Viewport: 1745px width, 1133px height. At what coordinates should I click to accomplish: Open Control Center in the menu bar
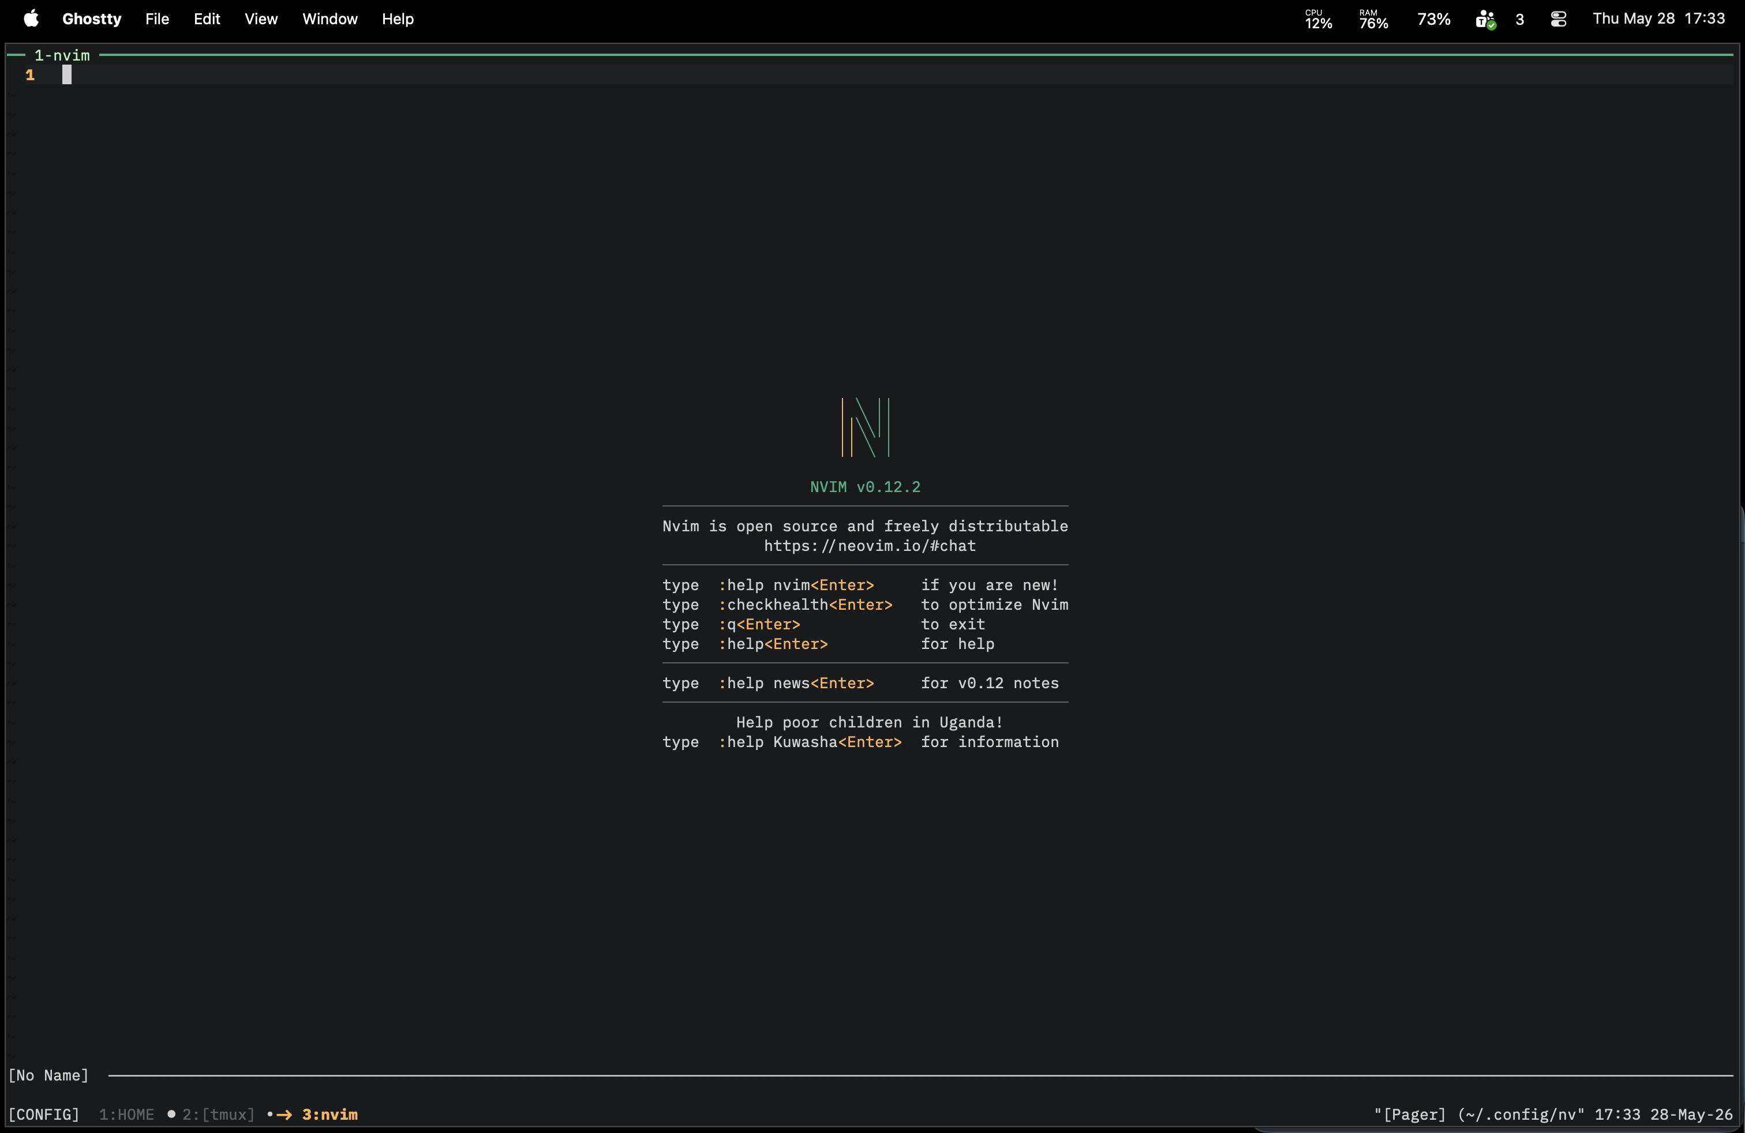click(x=1558, y=19)
